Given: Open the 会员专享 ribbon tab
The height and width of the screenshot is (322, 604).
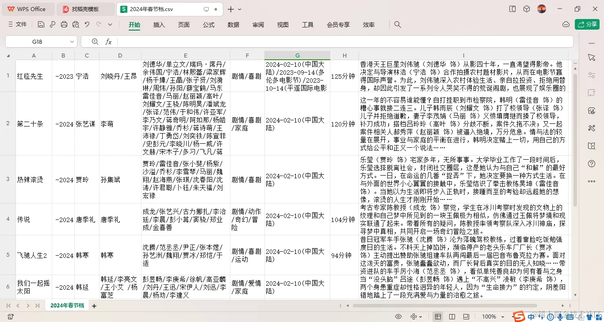Looking at the screenshot, I should (338, 25).
